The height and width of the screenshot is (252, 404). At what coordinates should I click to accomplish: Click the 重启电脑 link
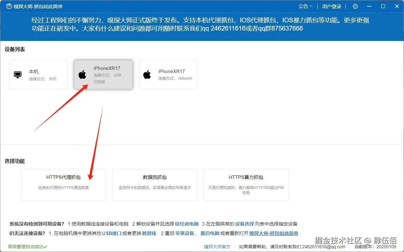click(x=210, y=233)
